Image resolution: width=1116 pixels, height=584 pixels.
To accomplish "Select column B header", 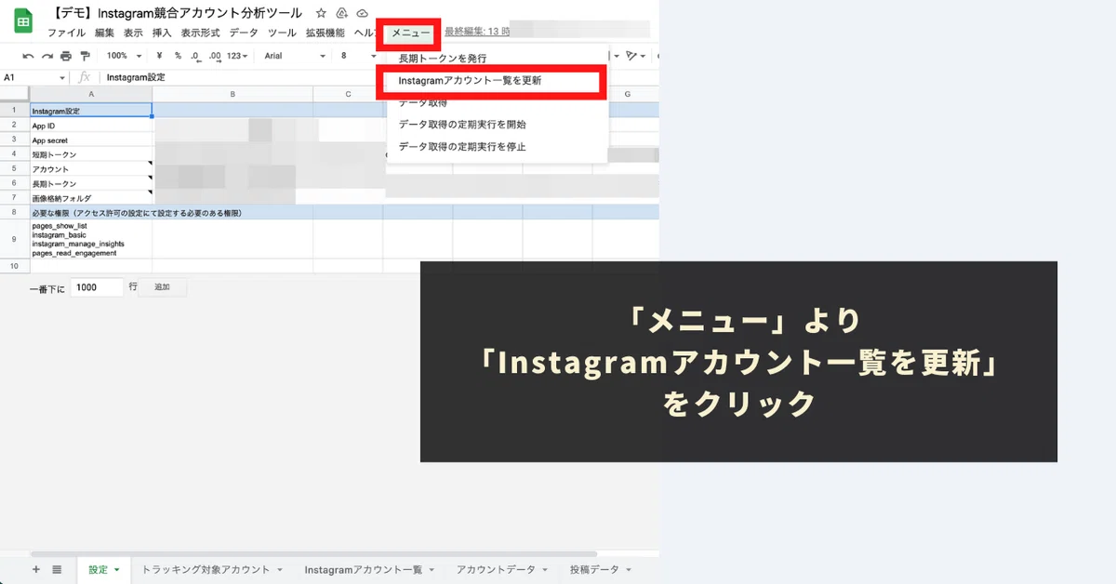I will pyautogui.click(x=232, y=94).
